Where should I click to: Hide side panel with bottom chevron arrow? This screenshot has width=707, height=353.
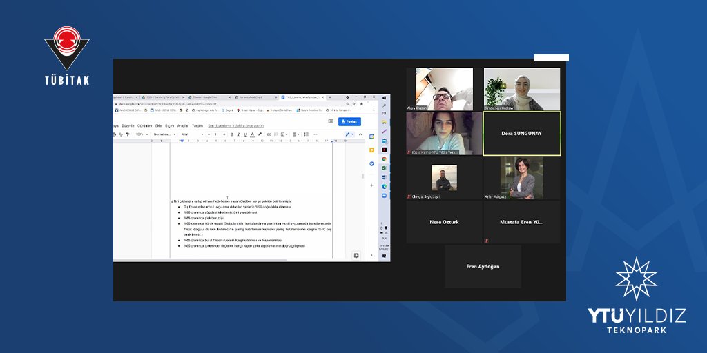[x=371, y=255]
